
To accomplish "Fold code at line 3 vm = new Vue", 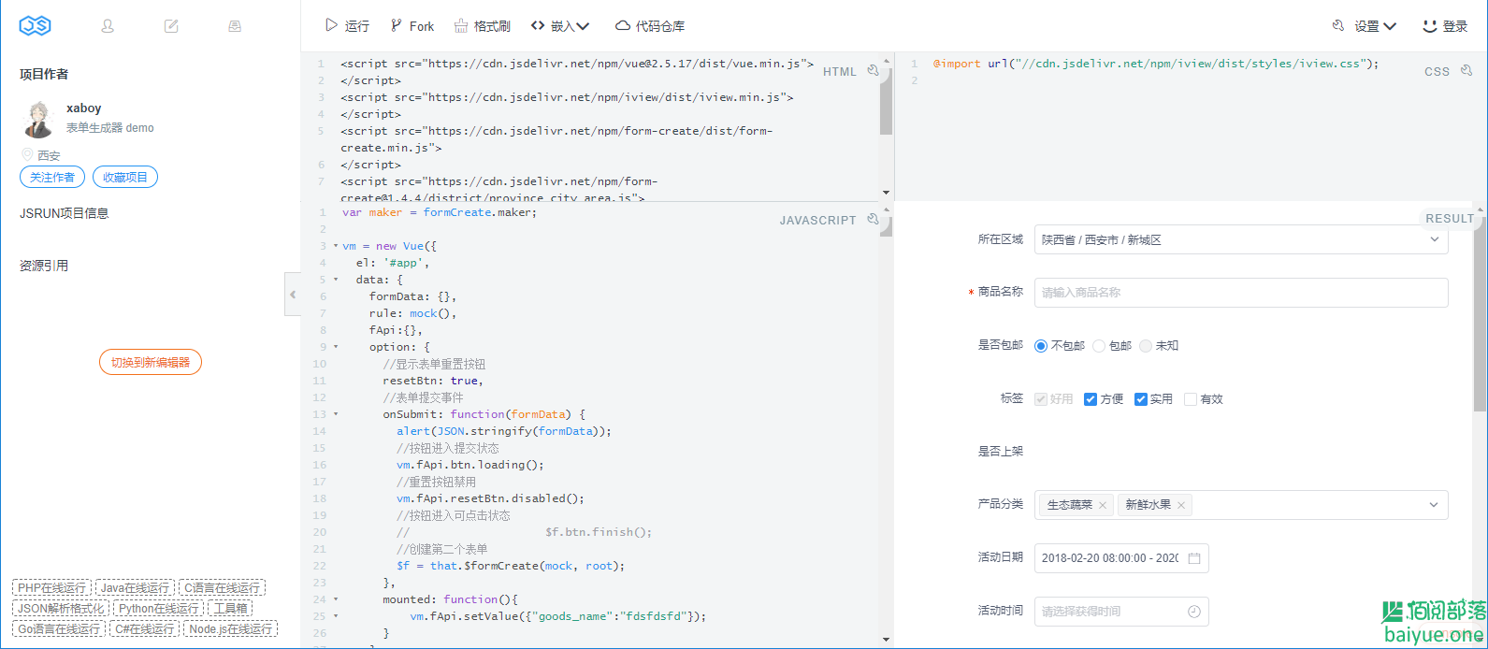I will [x=336, y=246].
